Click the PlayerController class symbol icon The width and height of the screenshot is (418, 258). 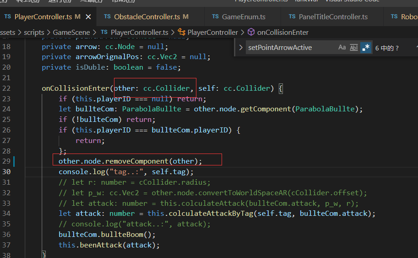(x=182, y=32)
